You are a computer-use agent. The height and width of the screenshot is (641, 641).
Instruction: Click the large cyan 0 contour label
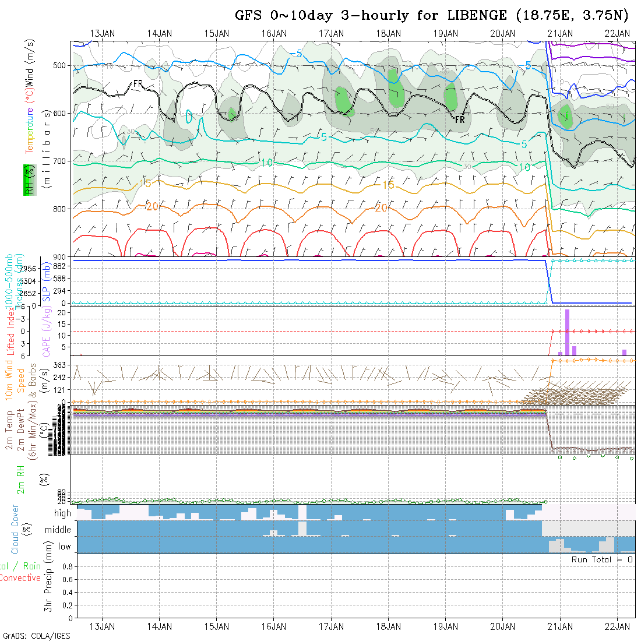(189, 117)
